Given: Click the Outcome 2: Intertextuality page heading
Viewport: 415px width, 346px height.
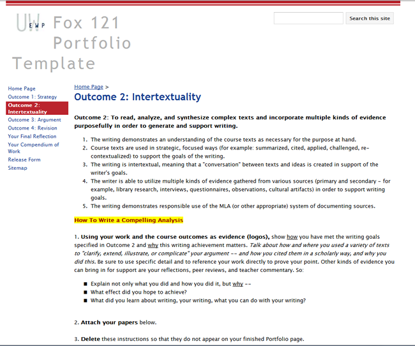Looking at the screenshot, I should click(138, 97).
